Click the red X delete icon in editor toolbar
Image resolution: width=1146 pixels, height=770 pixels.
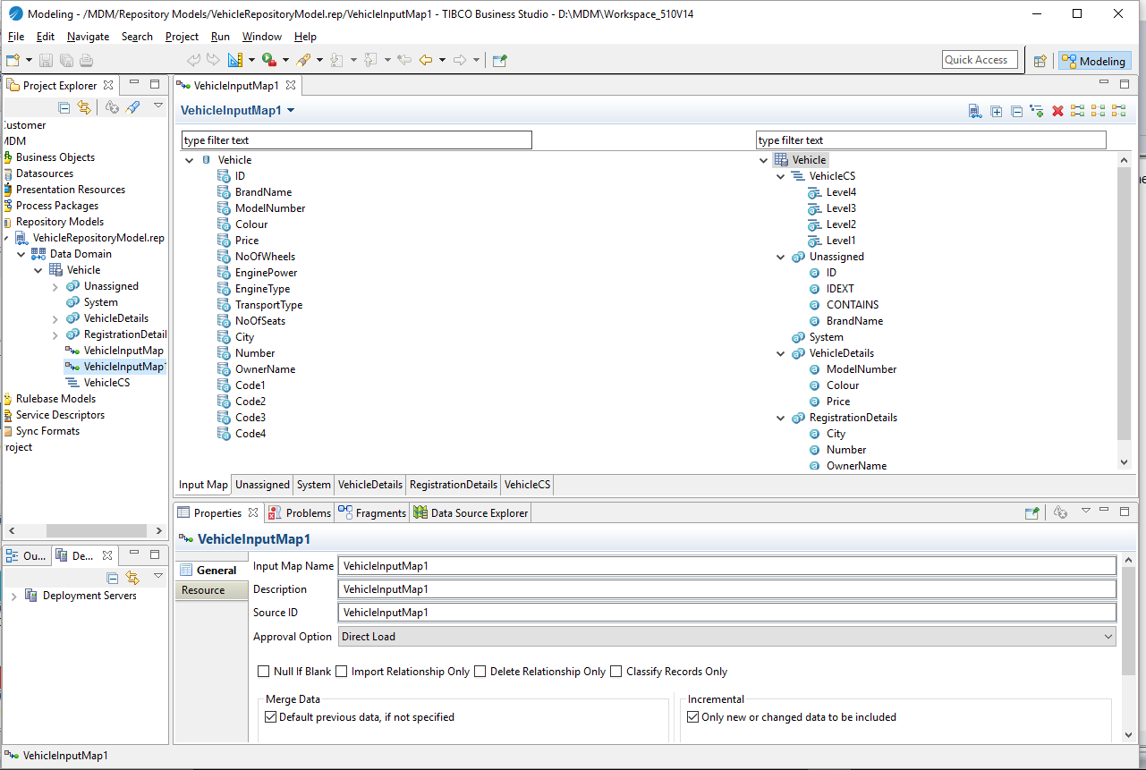tap(1057, 112)
